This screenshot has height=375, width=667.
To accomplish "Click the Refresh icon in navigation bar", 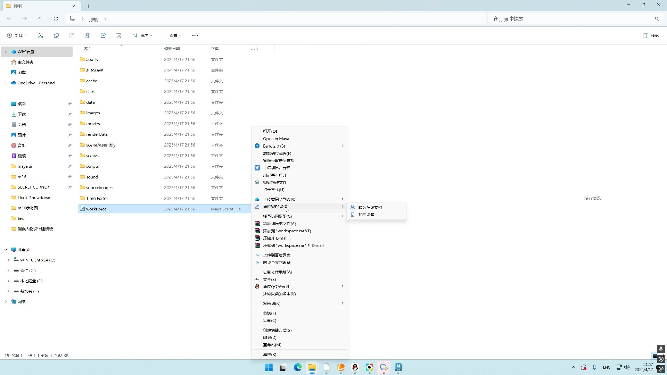I will [56, 19].
